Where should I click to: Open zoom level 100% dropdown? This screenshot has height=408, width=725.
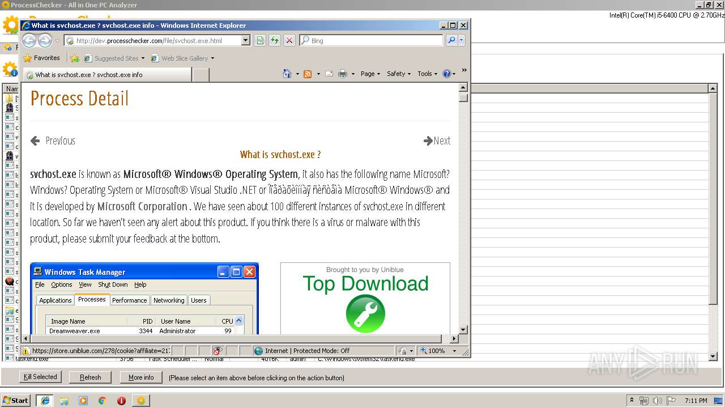(455, 351)
